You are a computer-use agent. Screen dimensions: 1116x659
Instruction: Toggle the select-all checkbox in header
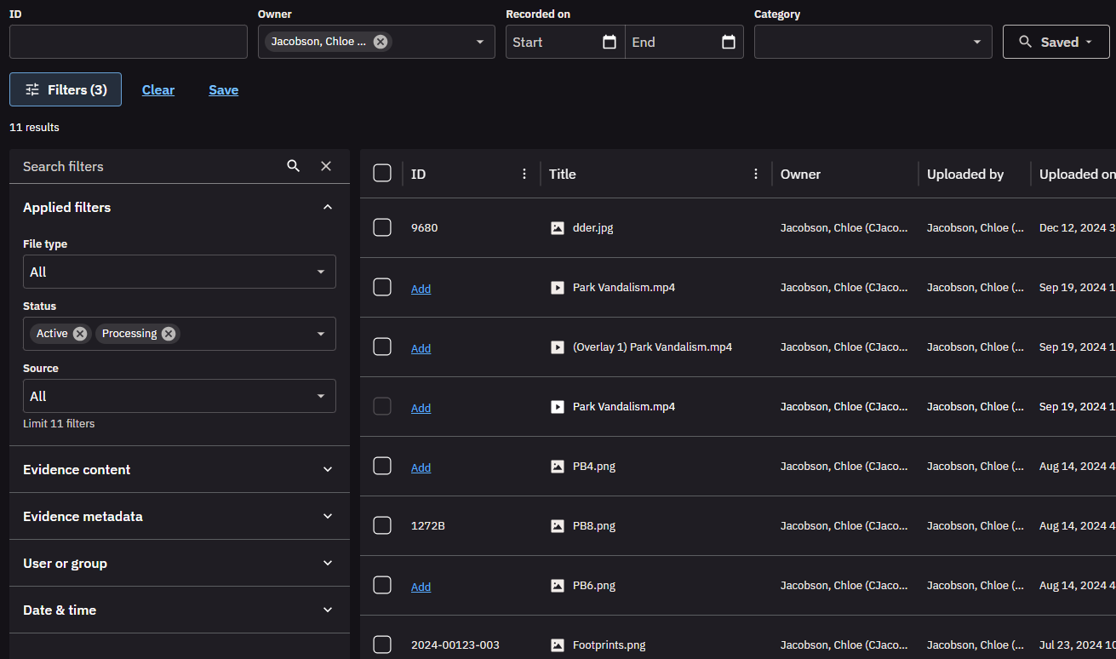pyautogui.click(x=382, y=174)
